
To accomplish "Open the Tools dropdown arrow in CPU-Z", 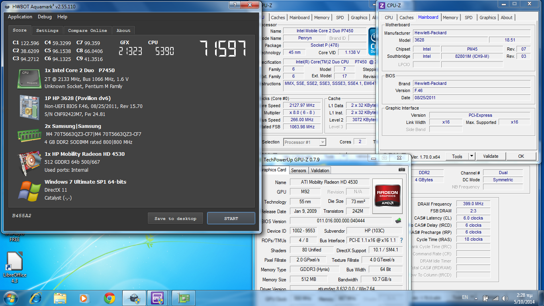I will (472, 156).
